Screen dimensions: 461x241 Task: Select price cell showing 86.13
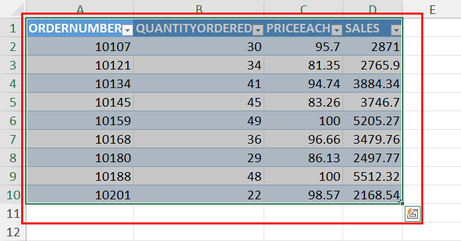(x=303, y=157)
